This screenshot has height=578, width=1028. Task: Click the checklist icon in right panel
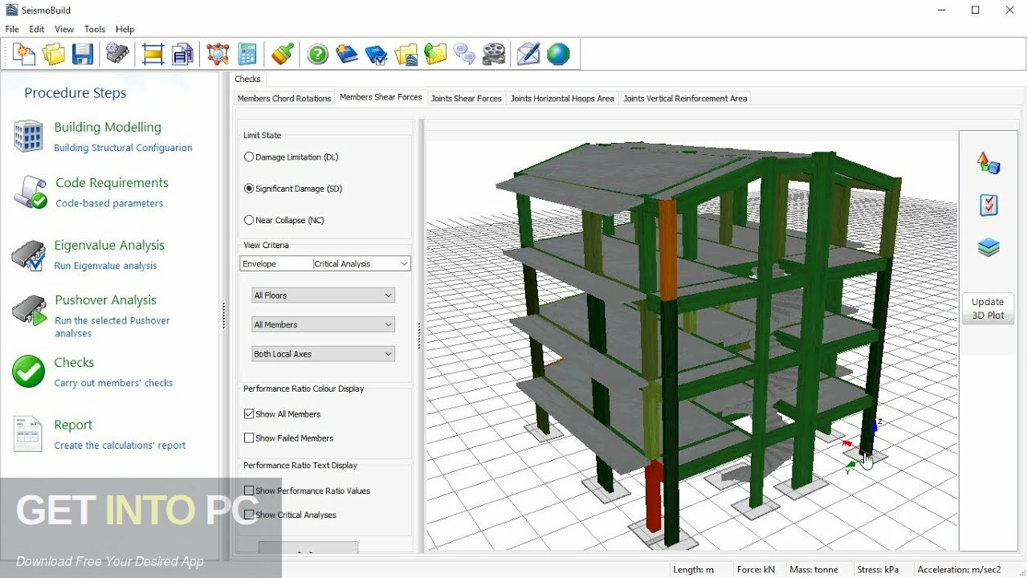[x=989, y=205]
